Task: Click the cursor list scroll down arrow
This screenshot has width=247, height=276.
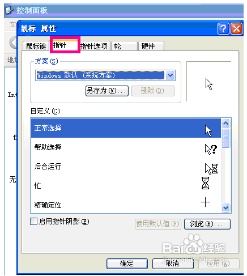Action: tap(226, 208)
